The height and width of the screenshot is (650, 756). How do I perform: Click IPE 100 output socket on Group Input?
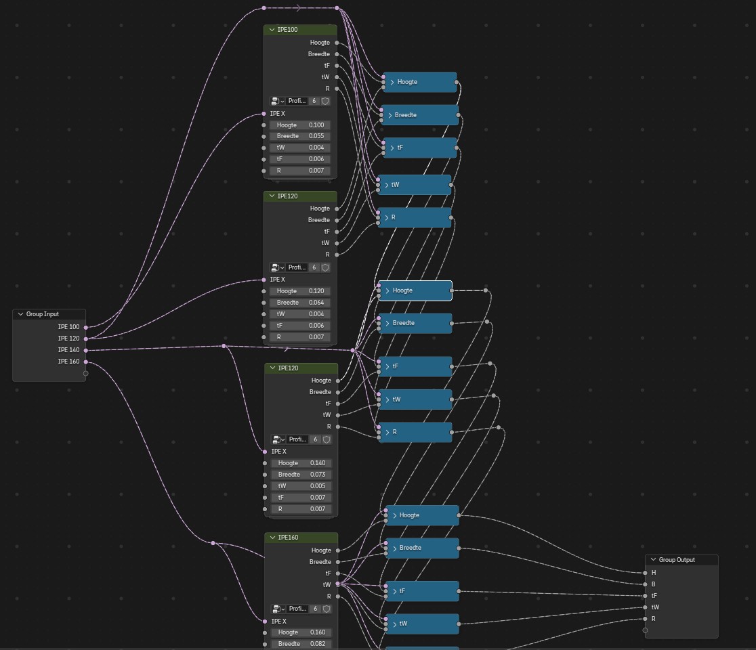point(86,327)
